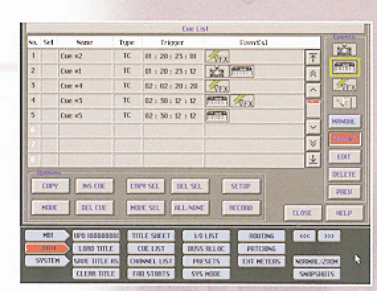Open the VFX event icon in Cue #4 row

tap(218, 86)
